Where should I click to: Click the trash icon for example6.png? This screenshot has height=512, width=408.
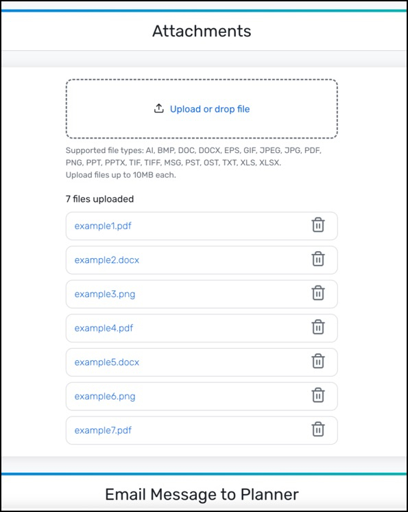318,395
